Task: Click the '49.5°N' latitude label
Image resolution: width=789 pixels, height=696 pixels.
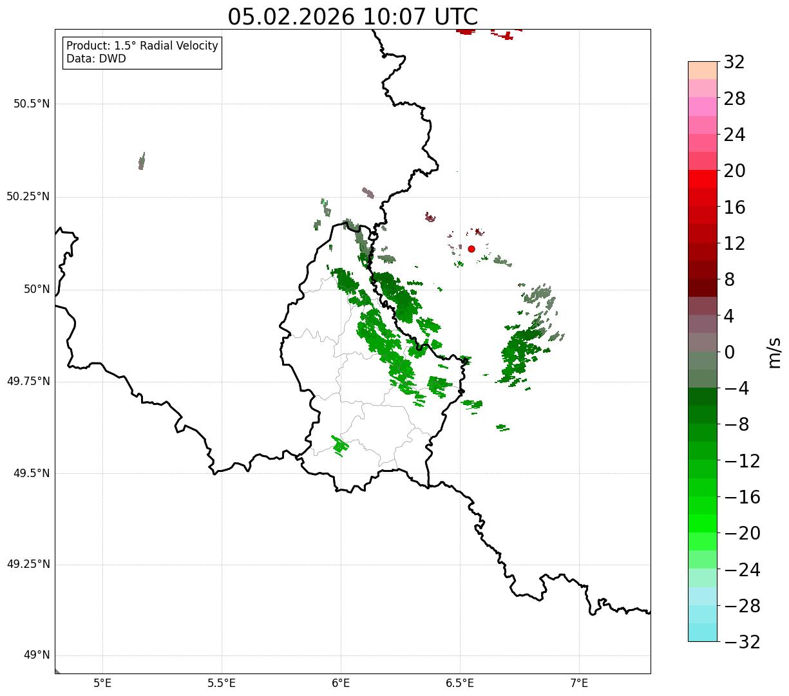Action: tap(32, 473)
